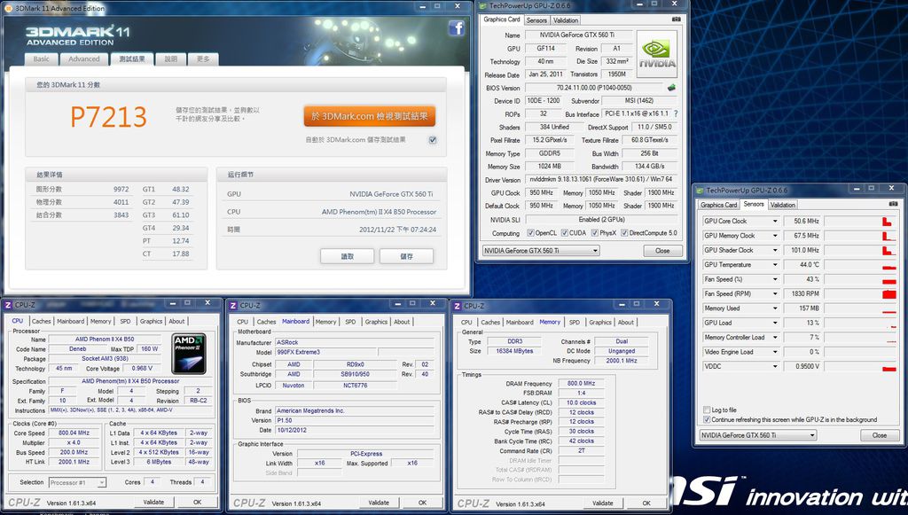908x515 pixels.
Task: Toggle the DirectCompute 5.0 checkbox
Action: coord(624,233)
